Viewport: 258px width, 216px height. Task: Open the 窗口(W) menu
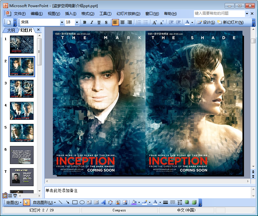coord(152,13)
